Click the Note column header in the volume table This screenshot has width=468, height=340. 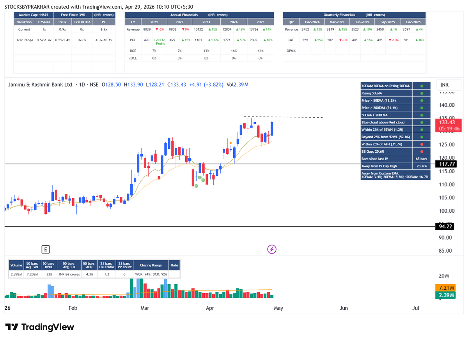[174, 265]
